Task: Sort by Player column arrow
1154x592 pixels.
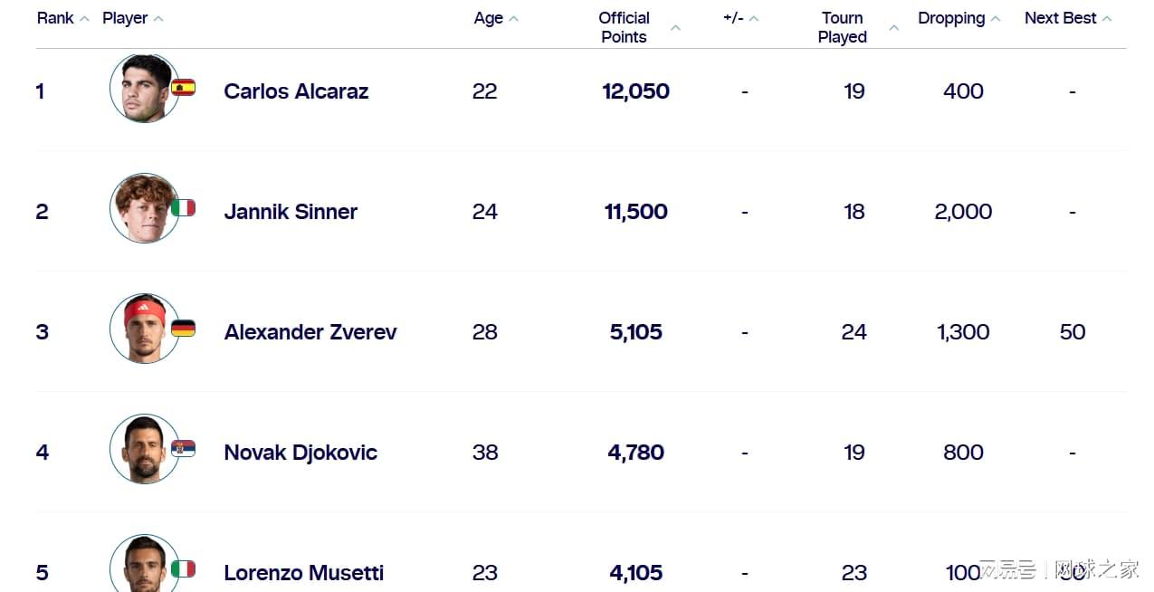Action: coord(158,19)
